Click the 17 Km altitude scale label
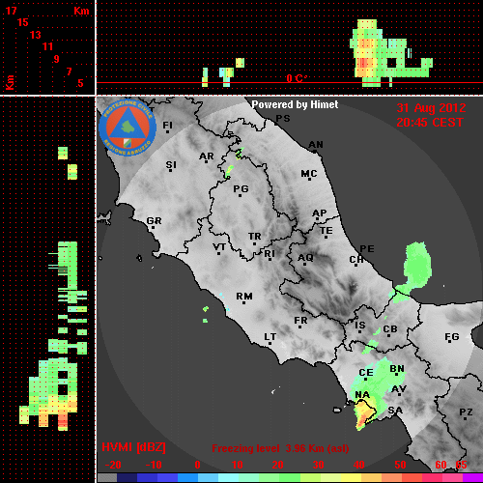 pyautogui.click(x=11, y=11)
